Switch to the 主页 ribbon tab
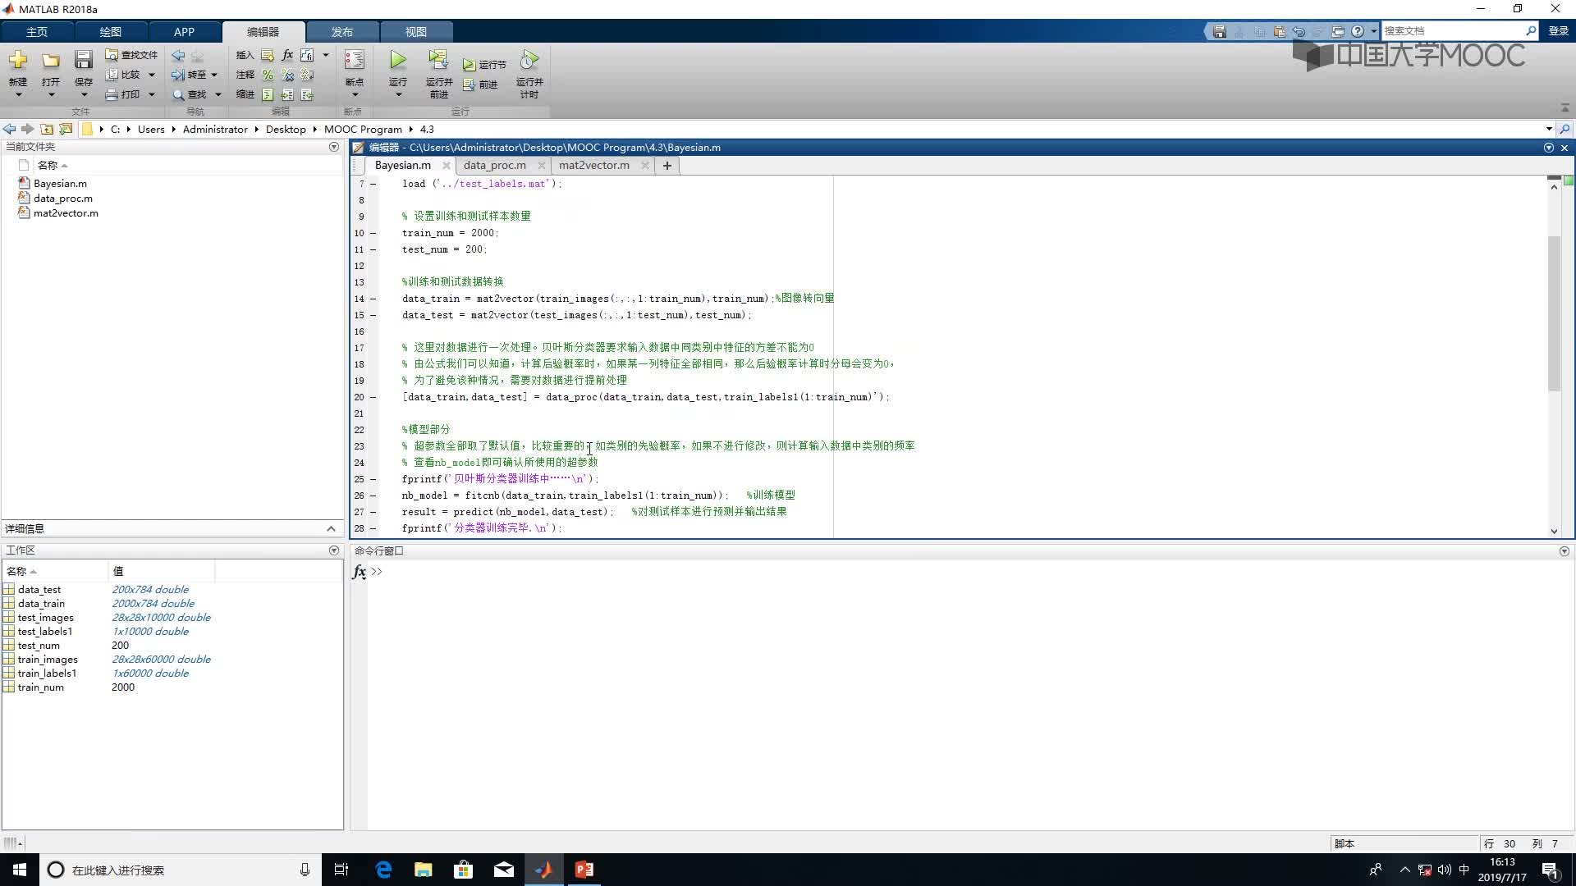 [x=37, y=31]
